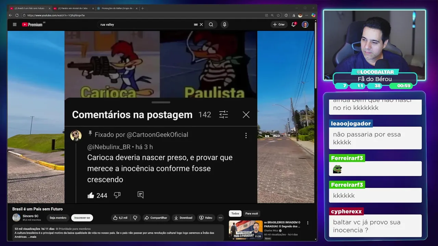
Task: Open @iNebulinx_BR username link
Action: [x=108, y=147]
